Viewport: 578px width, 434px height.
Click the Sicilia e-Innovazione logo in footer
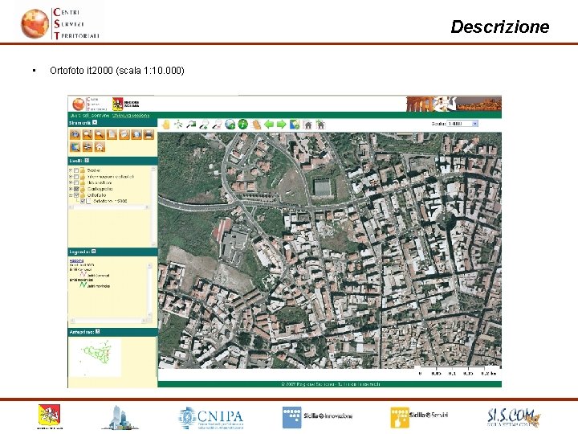point(317,416)
